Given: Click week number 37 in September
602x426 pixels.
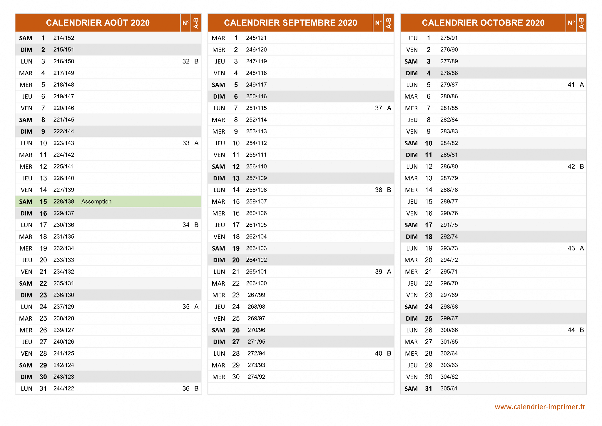Looking at the screenshot, I should [x=379, y=108].
